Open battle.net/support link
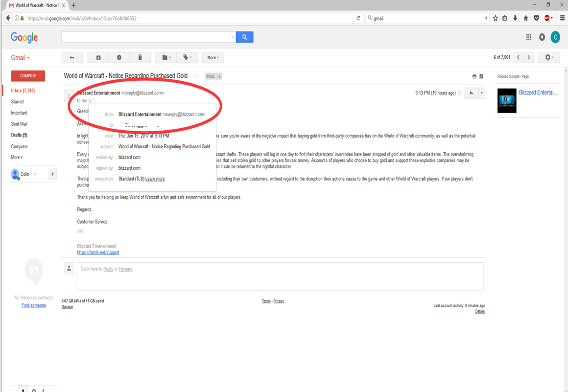 coord(98,253)
